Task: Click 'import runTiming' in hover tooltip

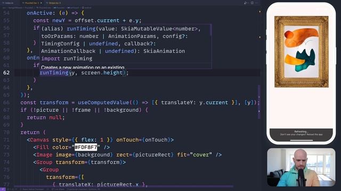Action: tap(67, 58)
